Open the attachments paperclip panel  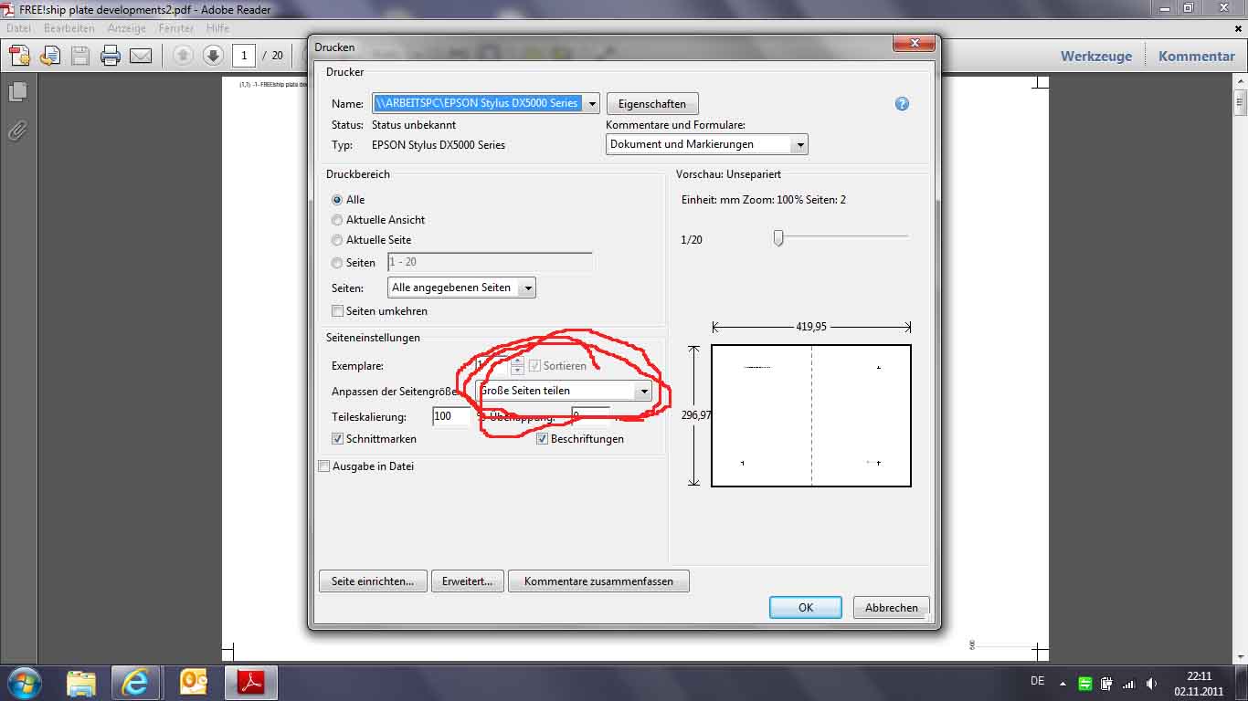(17, 131)
